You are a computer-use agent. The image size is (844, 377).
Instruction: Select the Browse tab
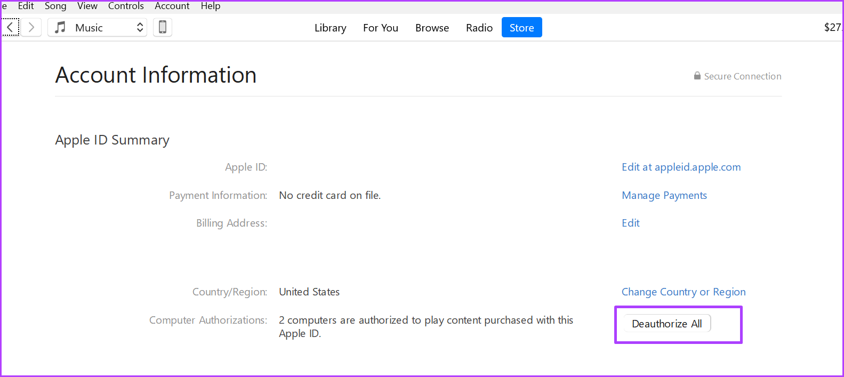pos(432,28)
